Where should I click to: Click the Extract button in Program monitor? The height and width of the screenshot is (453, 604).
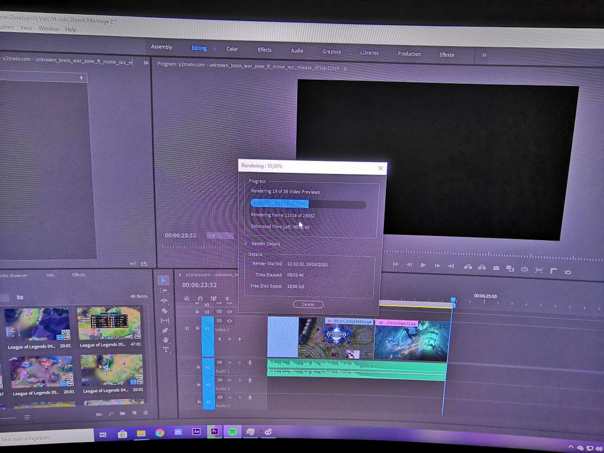click(x=481, y=267)
